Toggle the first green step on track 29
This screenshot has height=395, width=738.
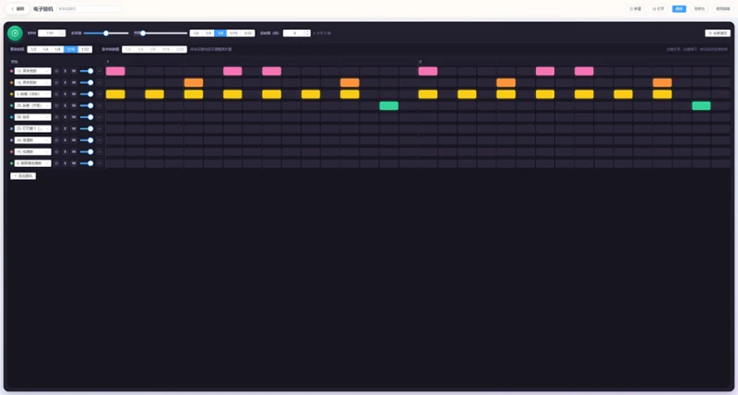tap(388, 105)
